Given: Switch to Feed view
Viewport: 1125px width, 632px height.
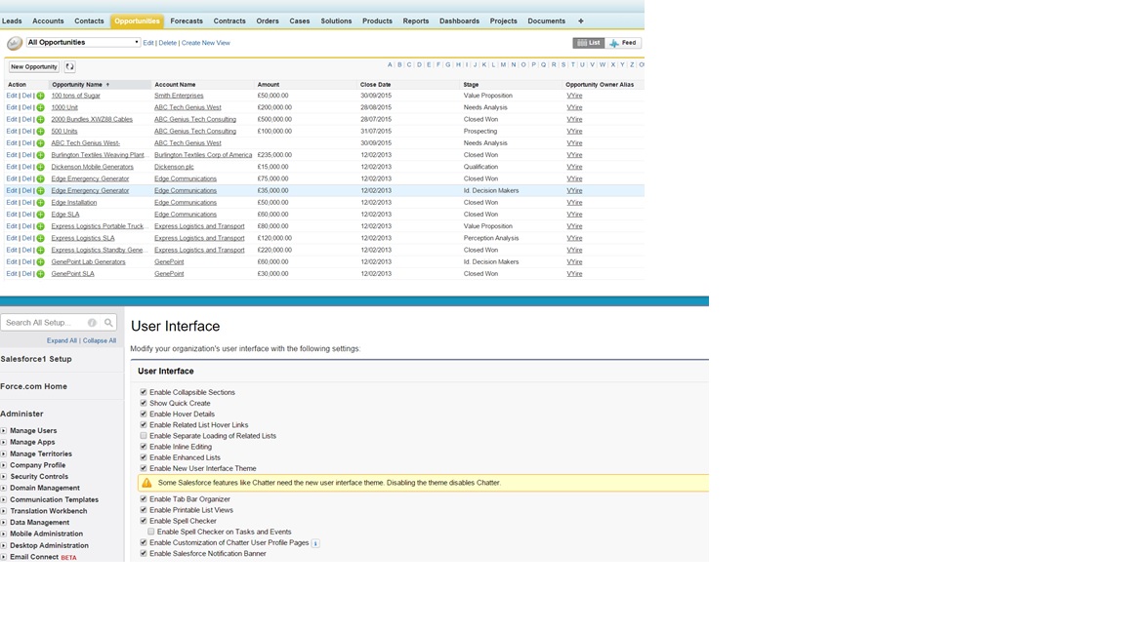Looking at the screenshot, I should (x=623, y=43).
